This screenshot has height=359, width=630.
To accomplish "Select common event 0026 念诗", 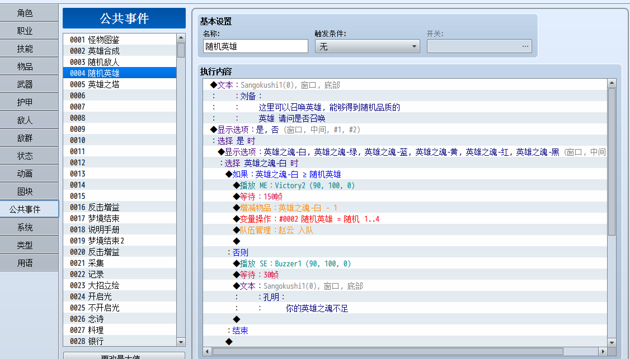I will (120, 319).
